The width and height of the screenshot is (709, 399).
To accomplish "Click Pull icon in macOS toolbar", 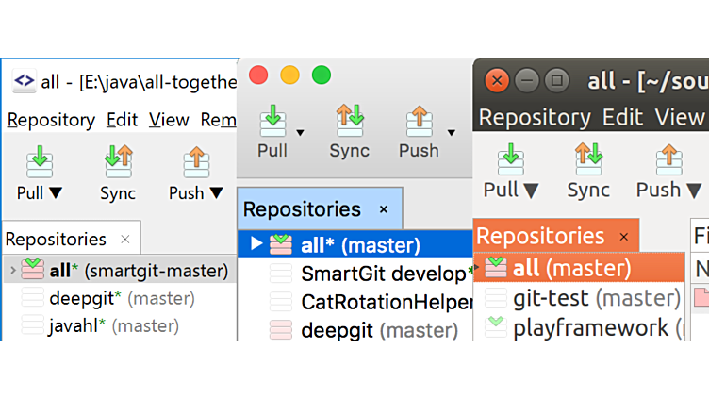I will click(x=272, y=120).
